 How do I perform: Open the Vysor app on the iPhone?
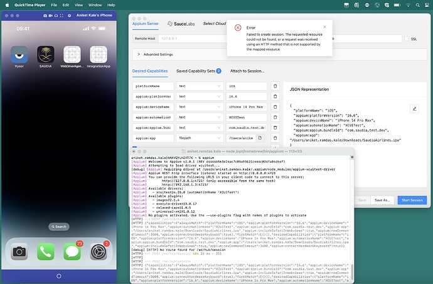coord(19,54)
